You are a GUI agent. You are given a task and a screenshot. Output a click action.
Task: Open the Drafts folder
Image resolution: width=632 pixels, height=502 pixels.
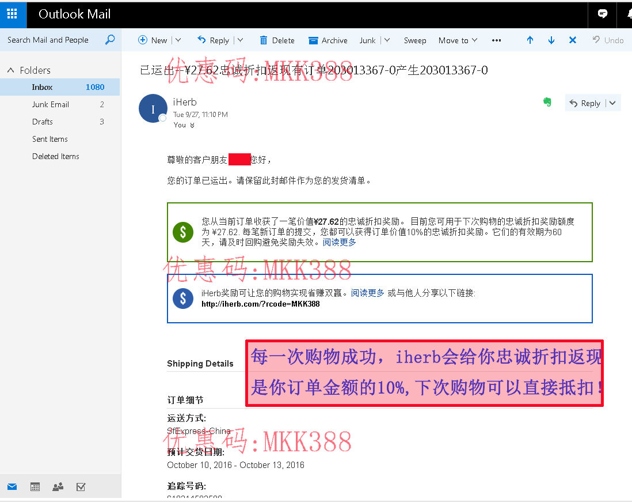click(x=60, y=122)
